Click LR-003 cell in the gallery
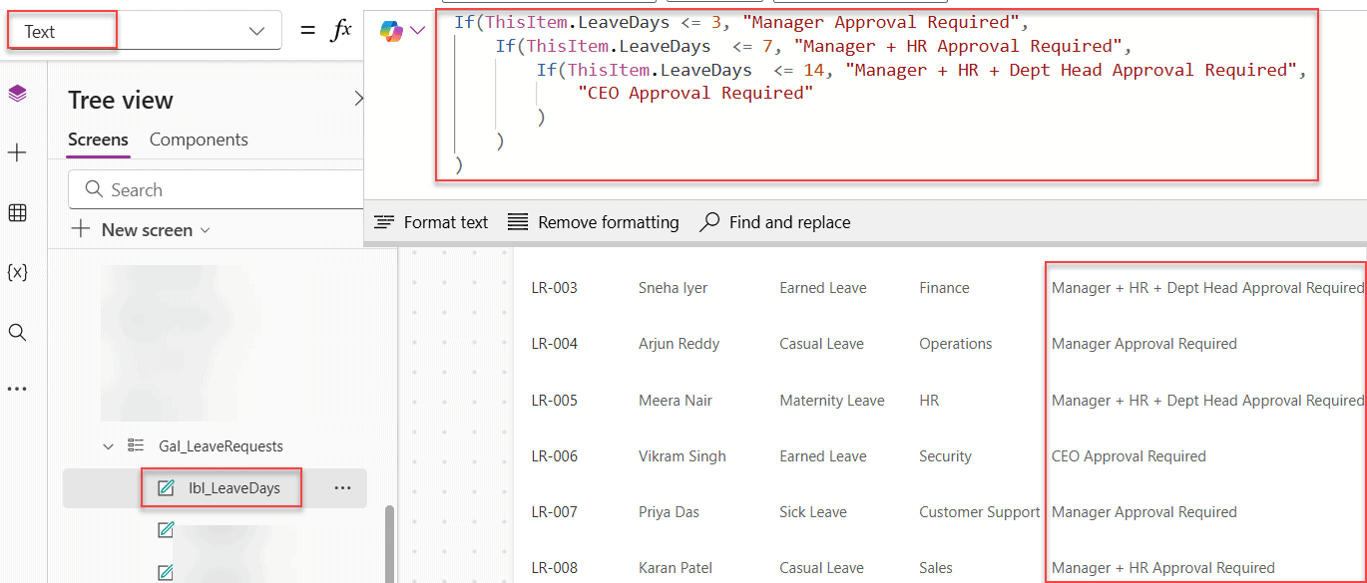Viewport: 1367px width, 583px height. tap(554, 288)
